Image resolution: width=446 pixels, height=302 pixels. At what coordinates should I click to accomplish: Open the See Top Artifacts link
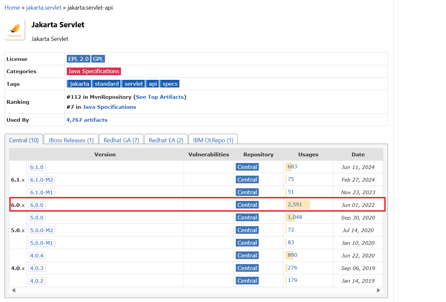pos(160,97)
